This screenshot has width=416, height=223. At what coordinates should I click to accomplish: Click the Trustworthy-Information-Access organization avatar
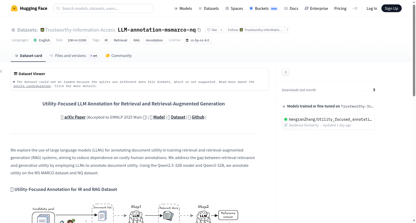coord(42,30)
